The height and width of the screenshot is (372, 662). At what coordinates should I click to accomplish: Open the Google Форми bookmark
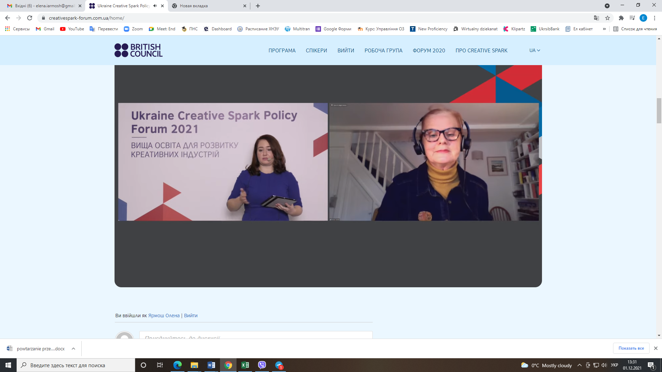click(333, 29)
